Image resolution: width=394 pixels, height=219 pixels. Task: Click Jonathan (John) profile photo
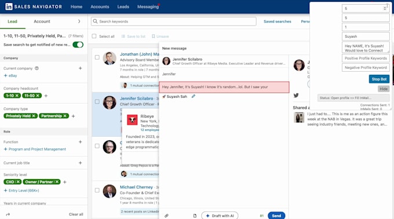[x=110, y=59]
